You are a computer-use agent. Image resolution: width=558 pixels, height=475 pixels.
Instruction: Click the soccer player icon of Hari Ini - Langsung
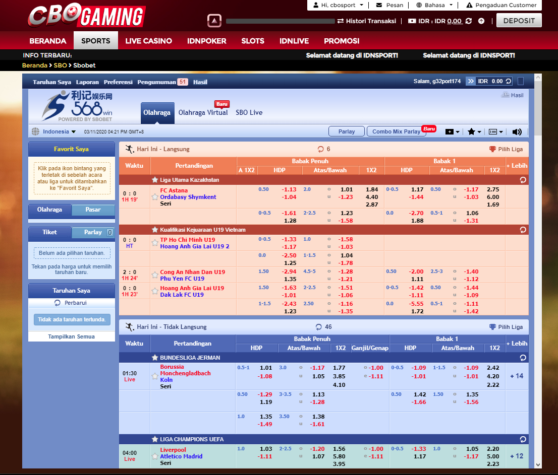130,149
